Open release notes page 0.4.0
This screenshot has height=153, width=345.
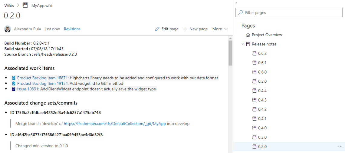point(262,128)
